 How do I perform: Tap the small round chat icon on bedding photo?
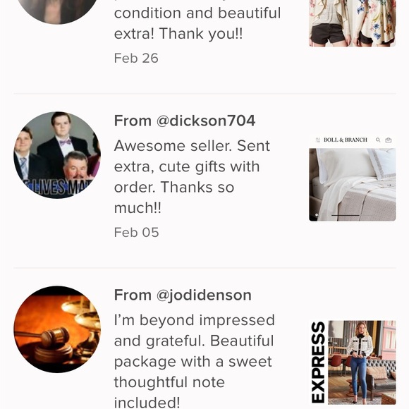(317, 215)
